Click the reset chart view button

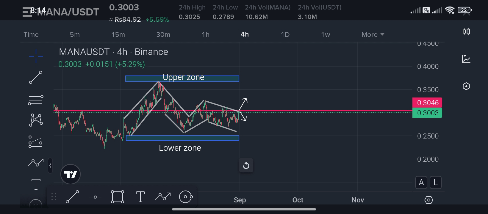(246, 165)
